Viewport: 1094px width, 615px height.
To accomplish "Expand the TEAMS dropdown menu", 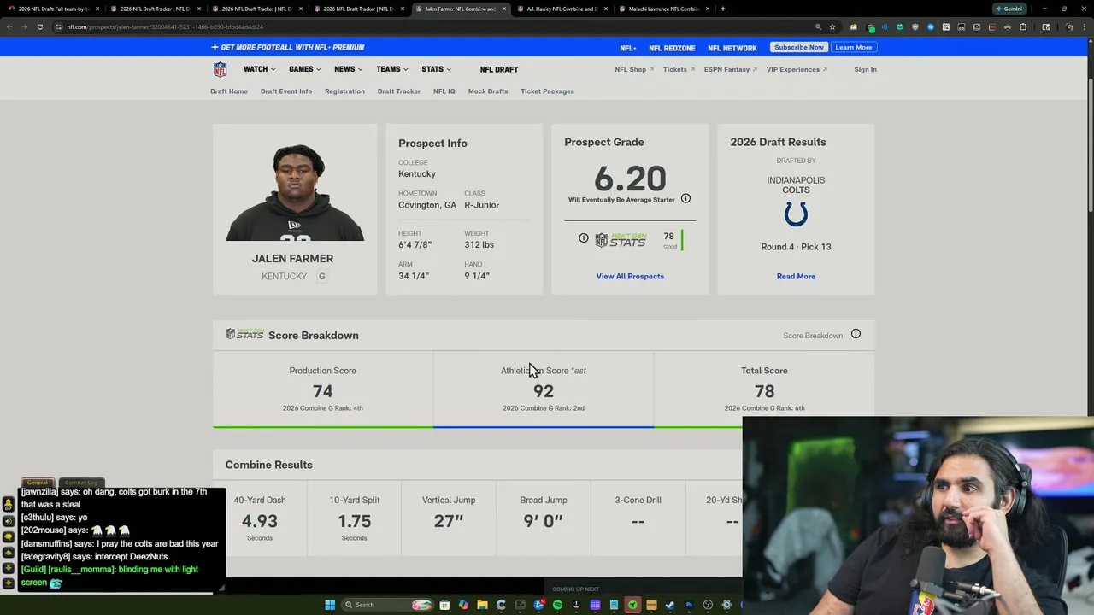I will click(392, 69).
